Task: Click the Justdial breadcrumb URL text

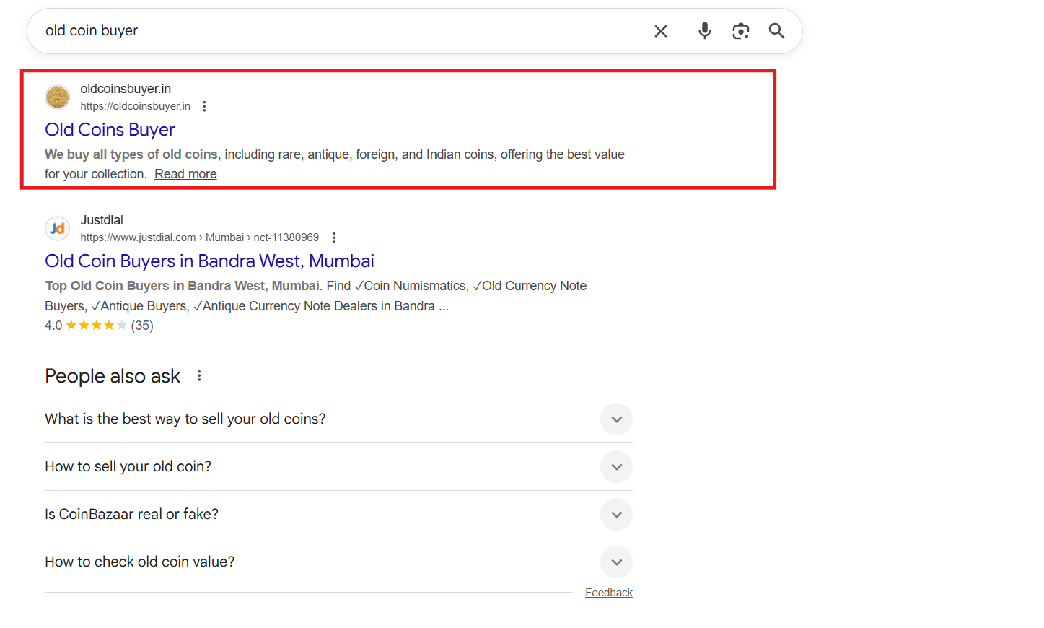Action: click(x=199, y=237)
